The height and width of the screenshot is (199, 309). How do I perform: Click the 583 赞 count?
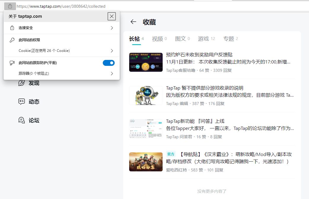pyautogui.click(x=197, y=170)
